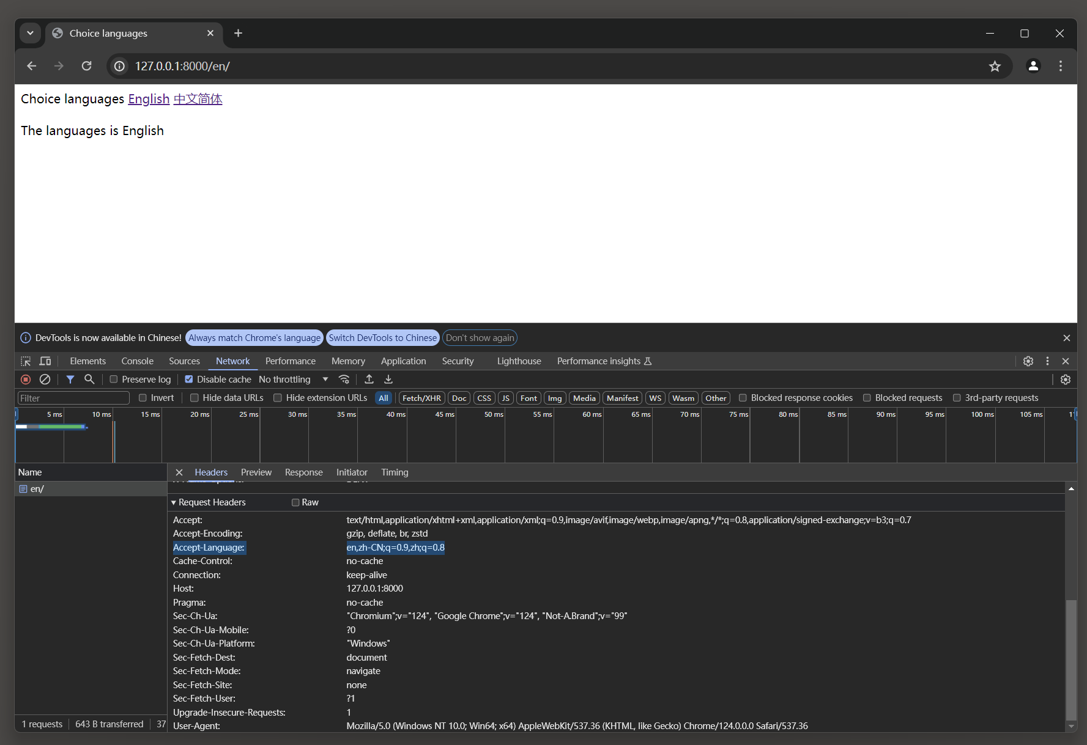Open DevTools settings gear
1087x745 pixels.
[x=1028, y=361]
